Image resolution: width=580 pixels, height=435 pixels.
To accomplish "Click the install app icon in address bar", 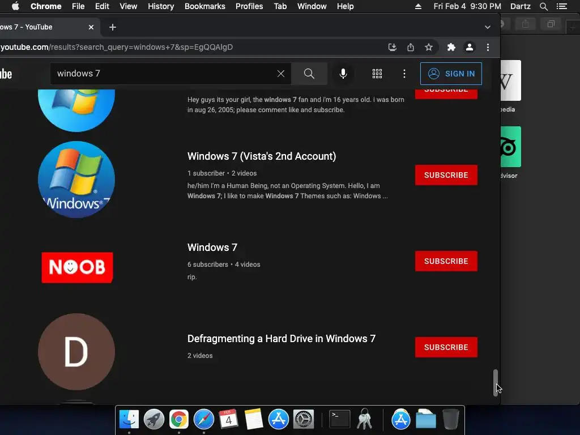I will tap(393, 47).
